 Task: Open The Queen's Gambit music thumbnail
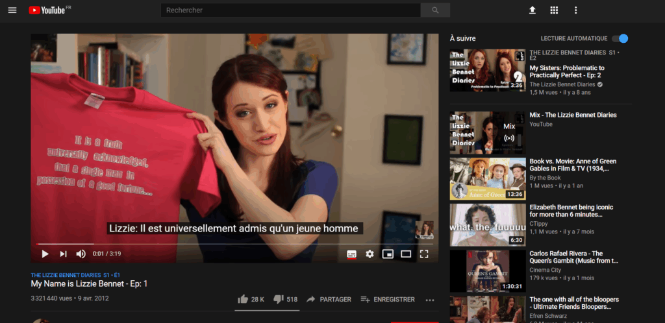coord(488,271)
